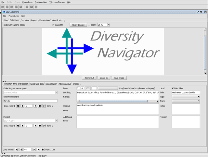This screenshot has width=208, height=157.
Task: Switch to the Grid View tab
Action: pos(25,20)
